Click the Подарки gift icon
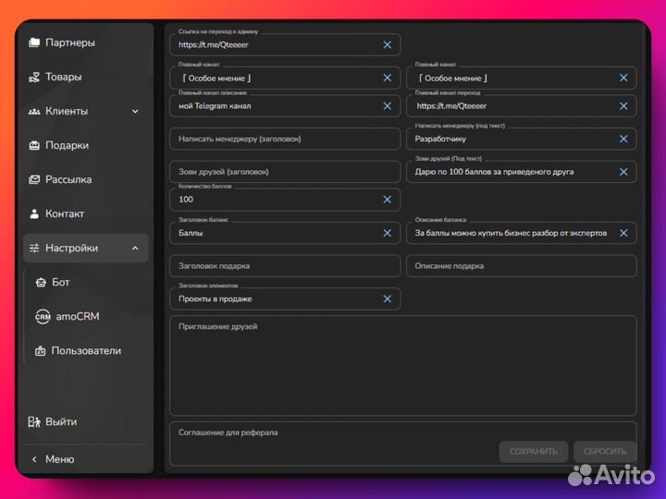The height and width of the screenshot is (499, 666). click(34, 145)
